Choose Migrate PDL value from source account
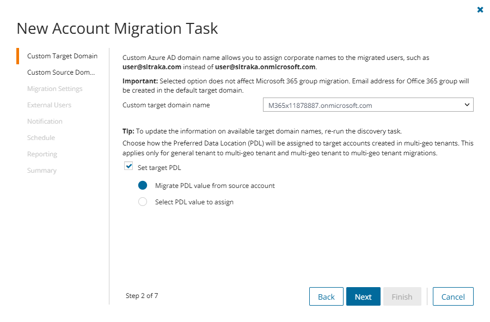Viewport: 490px width, 322px height. pos(143,185)
